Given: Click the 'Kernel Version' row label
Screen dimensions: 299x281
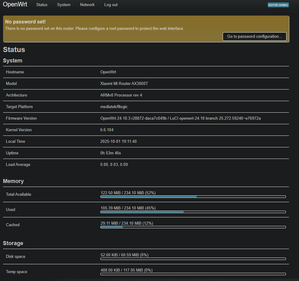Looking at the screenshot, I should pyautogui.click(x=19, y=130).
